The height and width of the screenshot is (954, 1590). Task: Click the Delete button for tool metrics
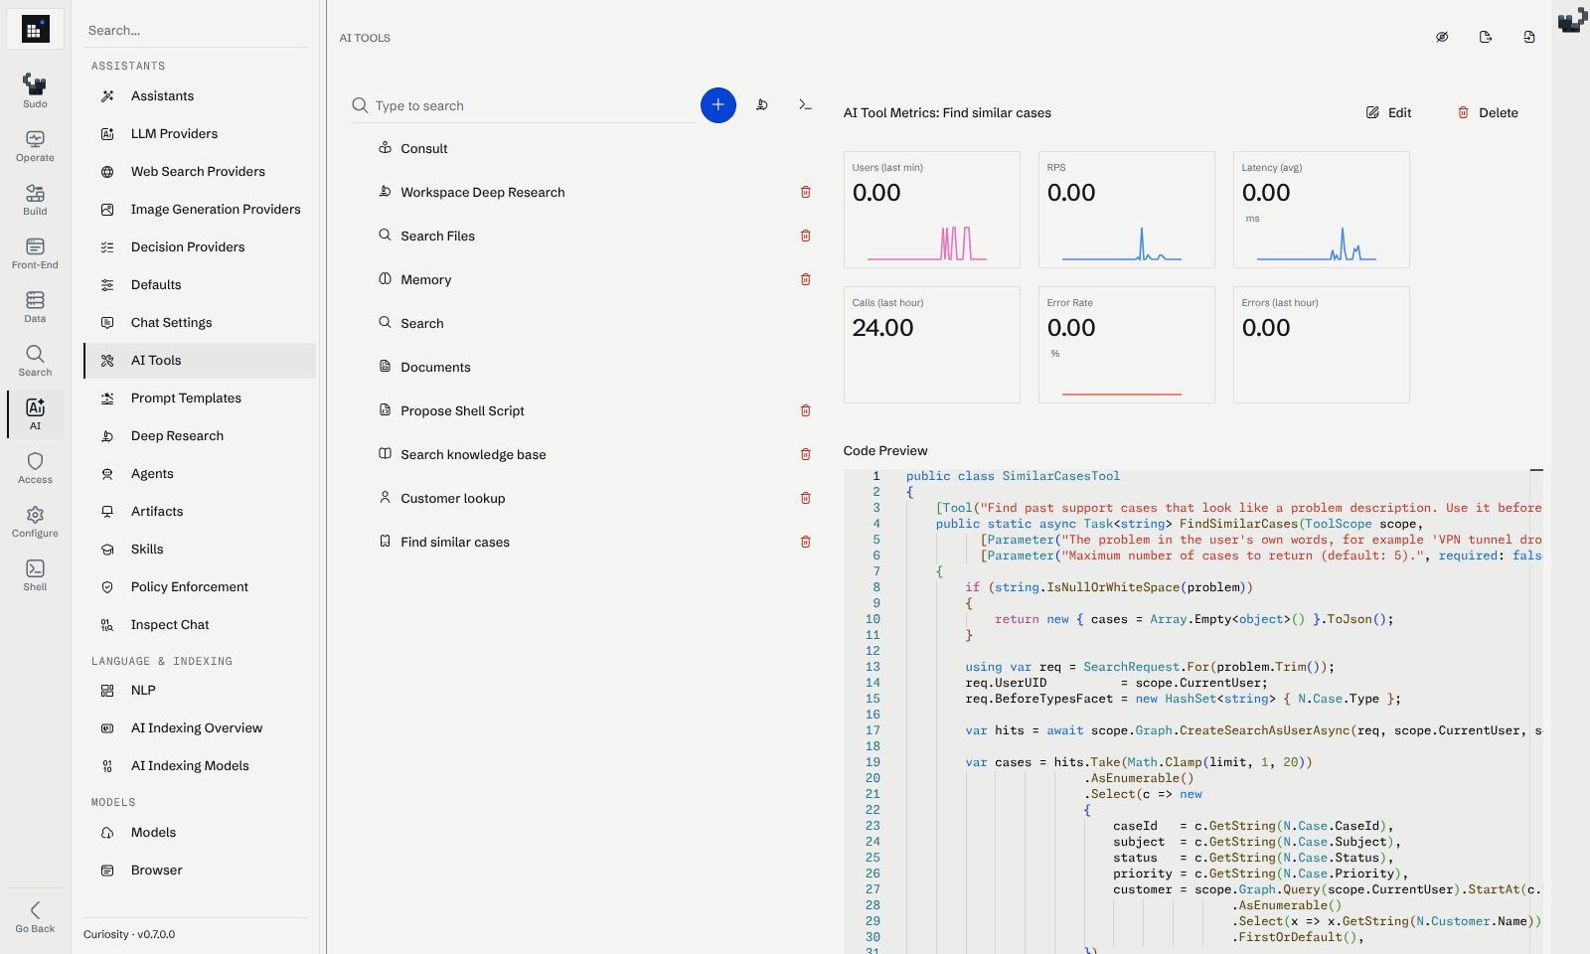1488,112
